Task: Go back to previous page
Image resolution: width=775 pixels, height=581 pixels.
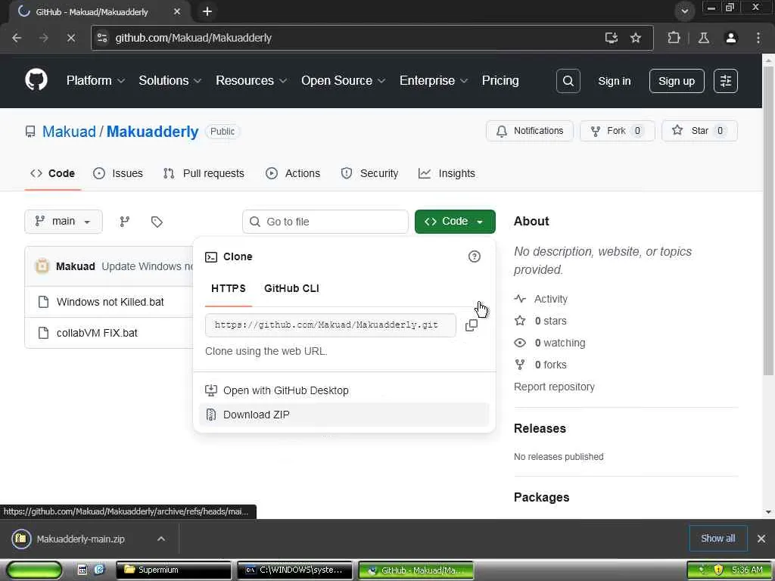Action: (x=17, y=38)
